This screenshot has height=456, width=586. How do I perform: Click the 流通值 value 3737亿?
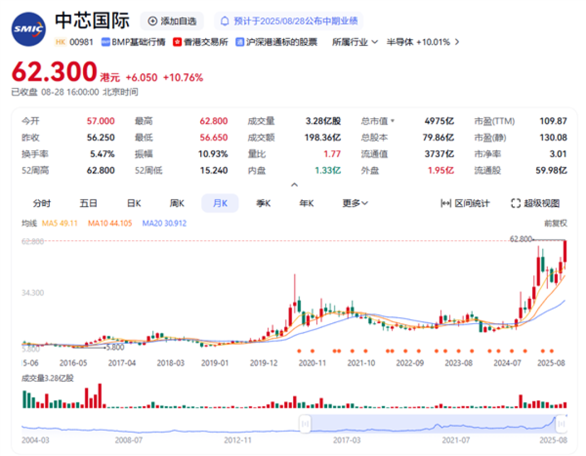point(439,154)
